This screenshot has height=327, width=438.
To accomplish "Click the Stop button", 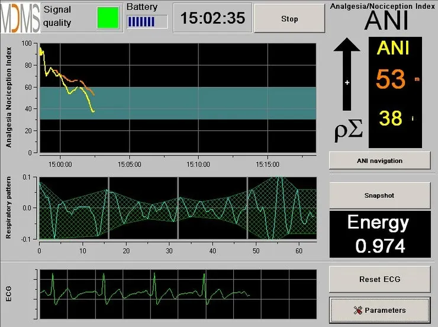I will tap(289, 18).
